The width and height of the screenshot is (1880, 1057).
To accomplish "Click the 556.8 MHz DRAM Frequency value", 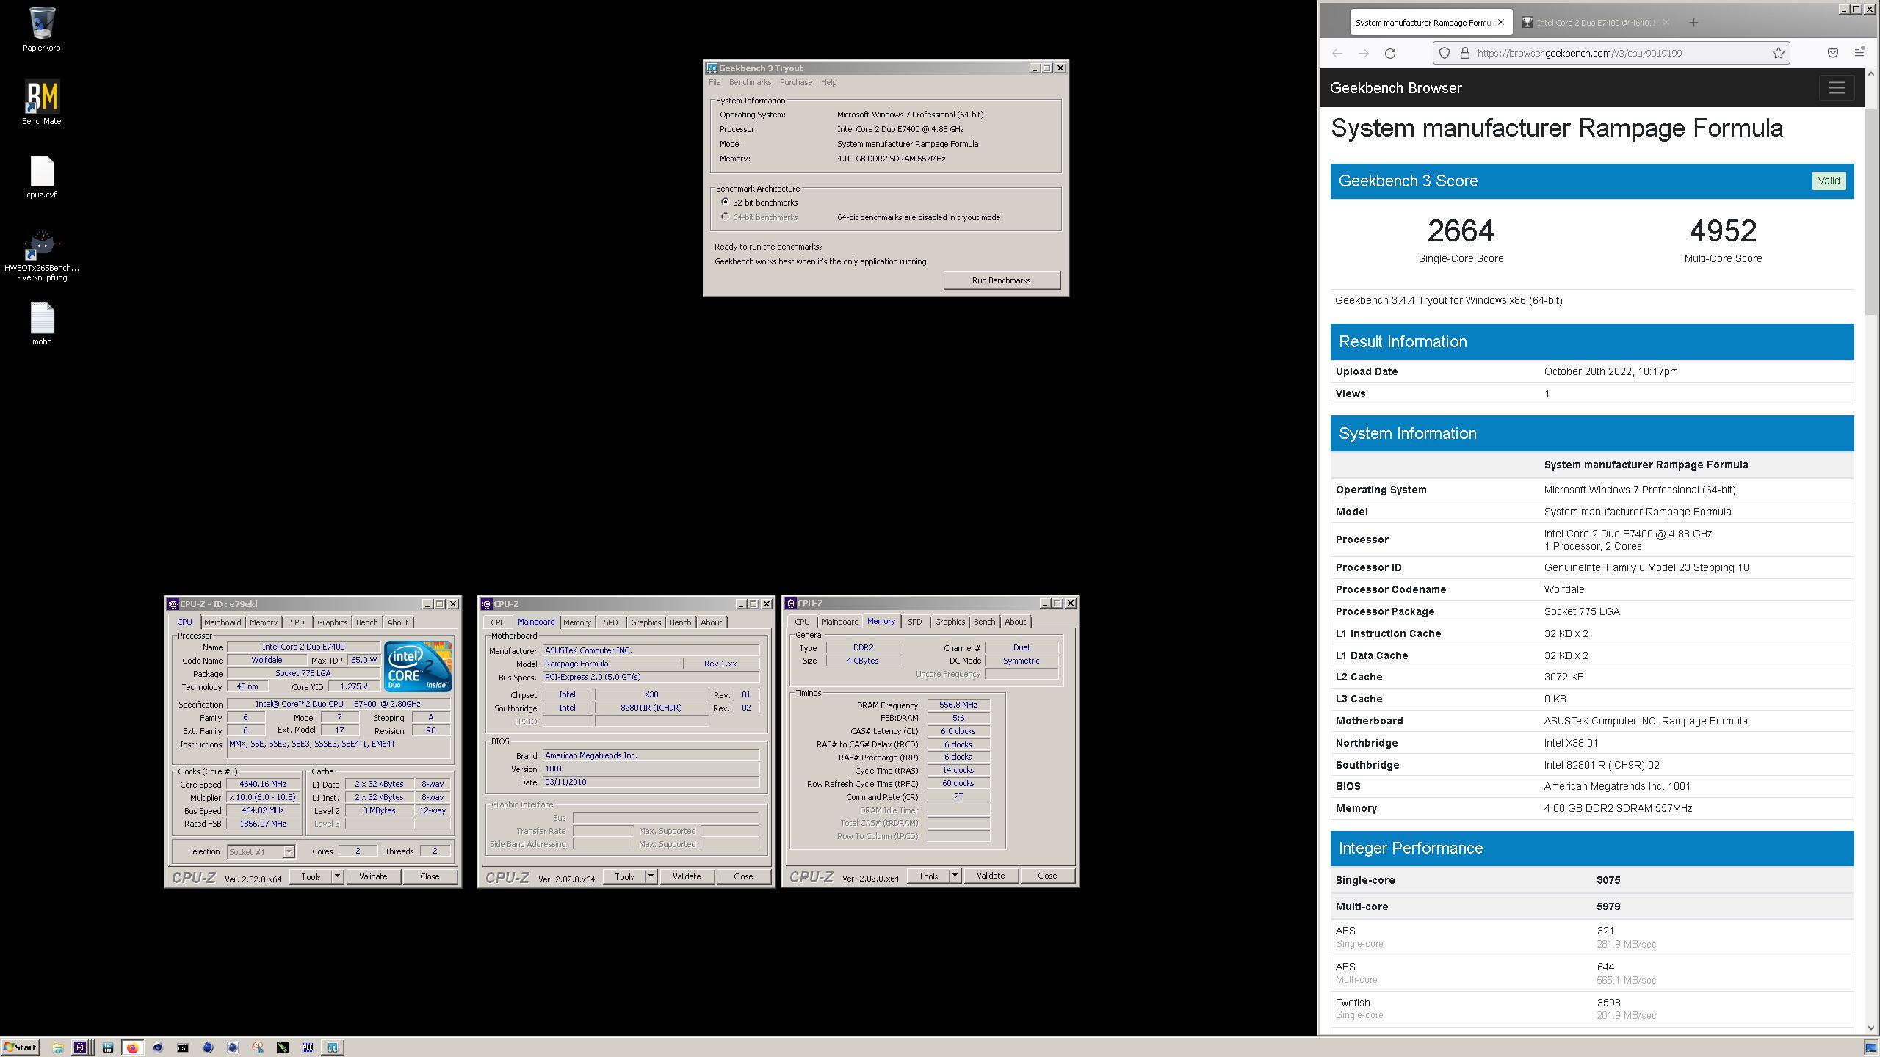I will click(958, 705).
